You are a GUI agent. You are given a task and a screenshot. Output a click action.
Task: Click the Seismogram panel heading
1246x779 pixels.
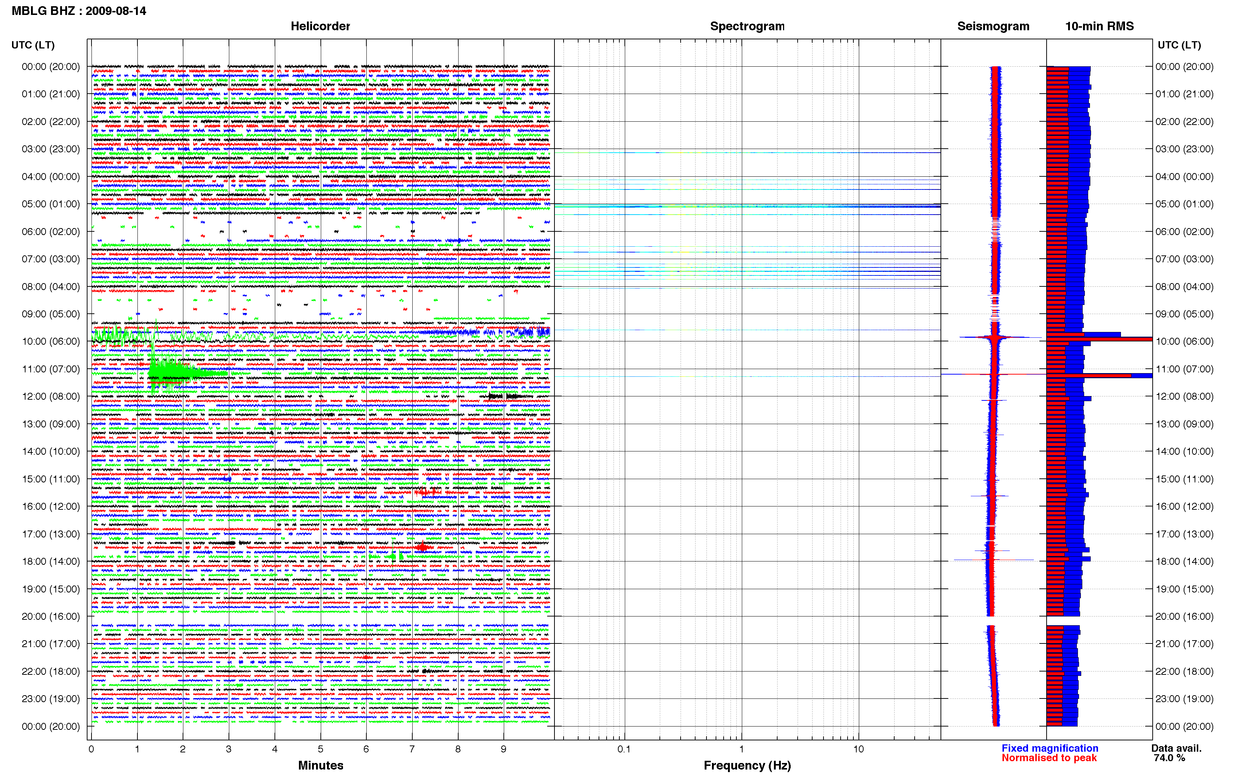pyautogui.click(x=993, y=26)
